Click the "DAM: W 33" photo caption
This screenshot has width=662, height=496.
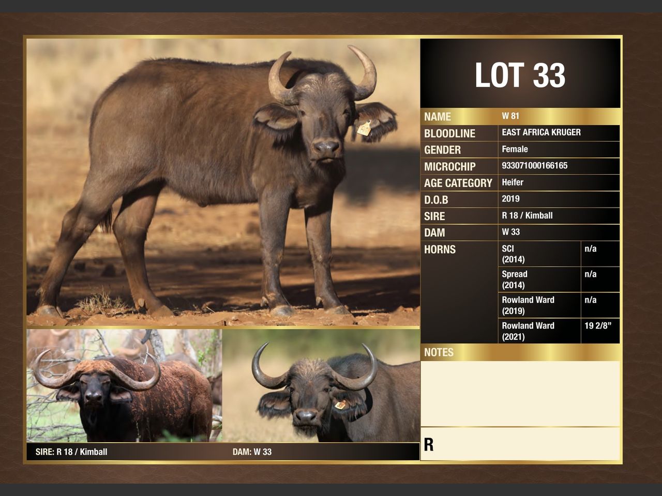pos(252,452)
